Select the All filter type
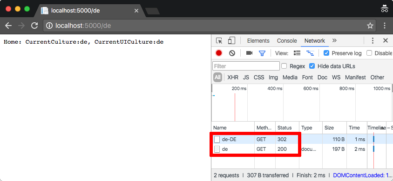This screenshot has height=181, width=393. pos(217,78)
